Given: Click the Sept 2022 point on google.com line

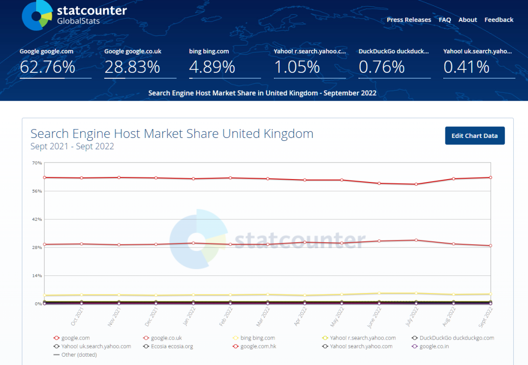Looking at the screenshot, I should click(490, 178).
